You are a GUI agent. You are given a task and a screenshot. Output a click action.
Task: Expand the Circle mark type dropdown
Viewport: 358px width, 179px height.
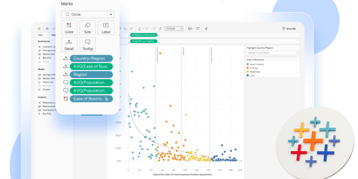point(111,15)
